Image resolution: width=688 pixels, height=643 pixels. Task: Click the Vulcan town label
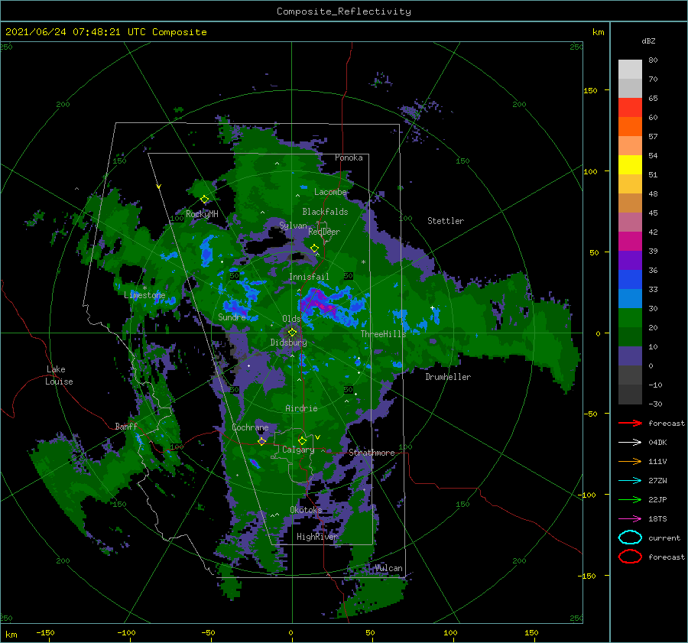388,568
